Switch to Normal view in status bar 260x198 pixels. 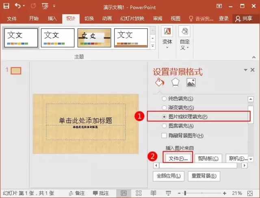pos(124,193)
